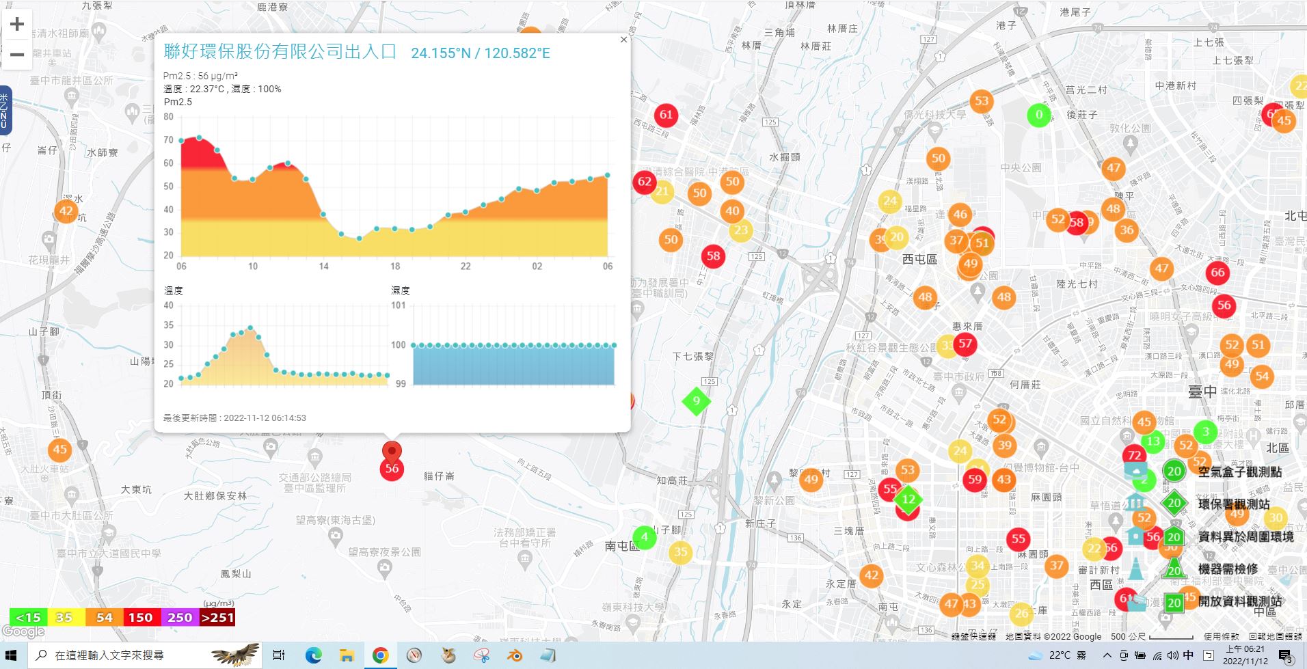
Task: Open the orange 40 station marker
Action: 732,210
